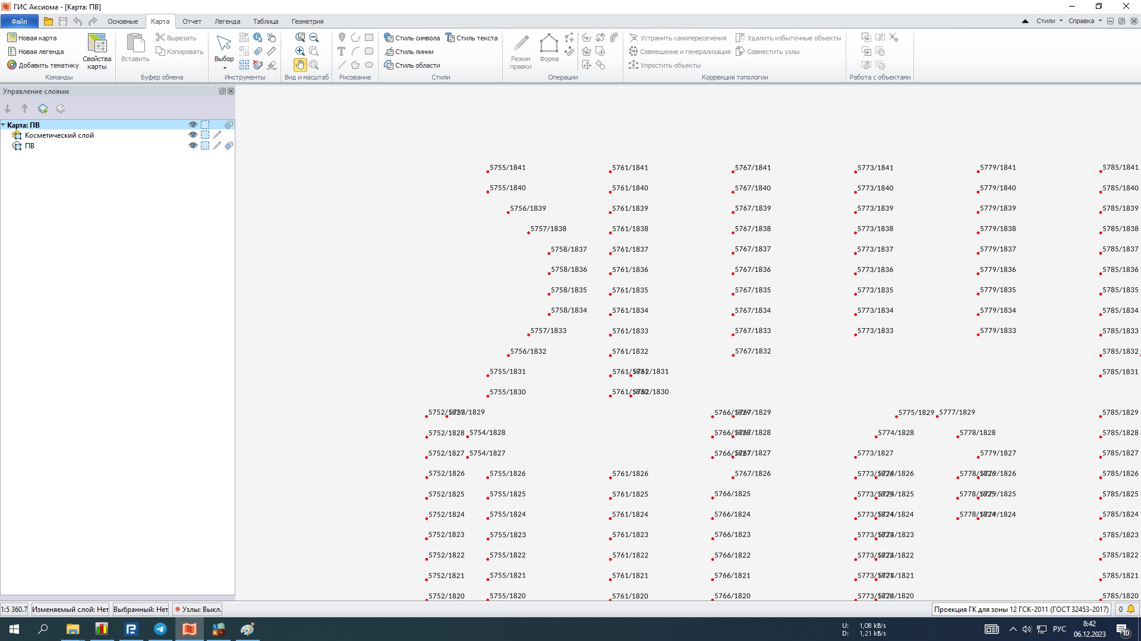The image size is (1141, 641).
Task: Select the ruler measurement tool
Action: click(272, 52)
